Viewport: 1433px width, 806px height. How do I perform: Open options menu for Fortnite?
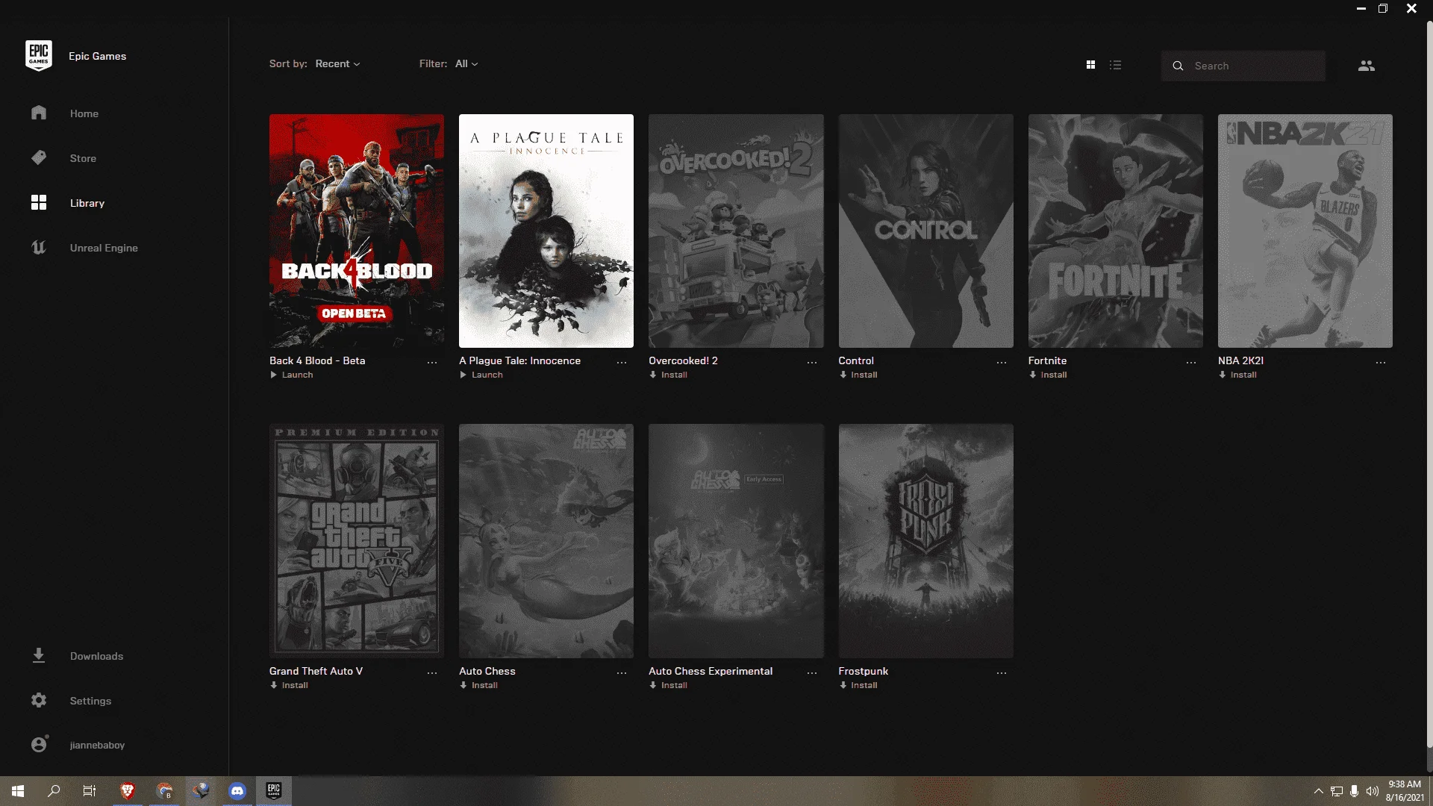tap(1191, 362)
